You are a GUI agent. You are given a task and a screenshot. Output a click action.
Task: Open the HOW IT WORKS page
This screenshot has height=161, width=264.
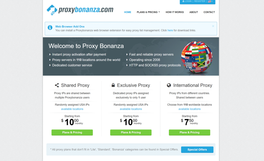pos(175,12)
